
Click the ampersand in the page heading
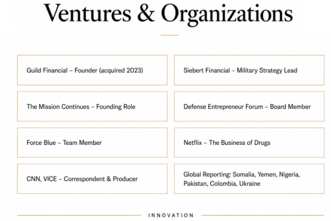coord(146,13)
